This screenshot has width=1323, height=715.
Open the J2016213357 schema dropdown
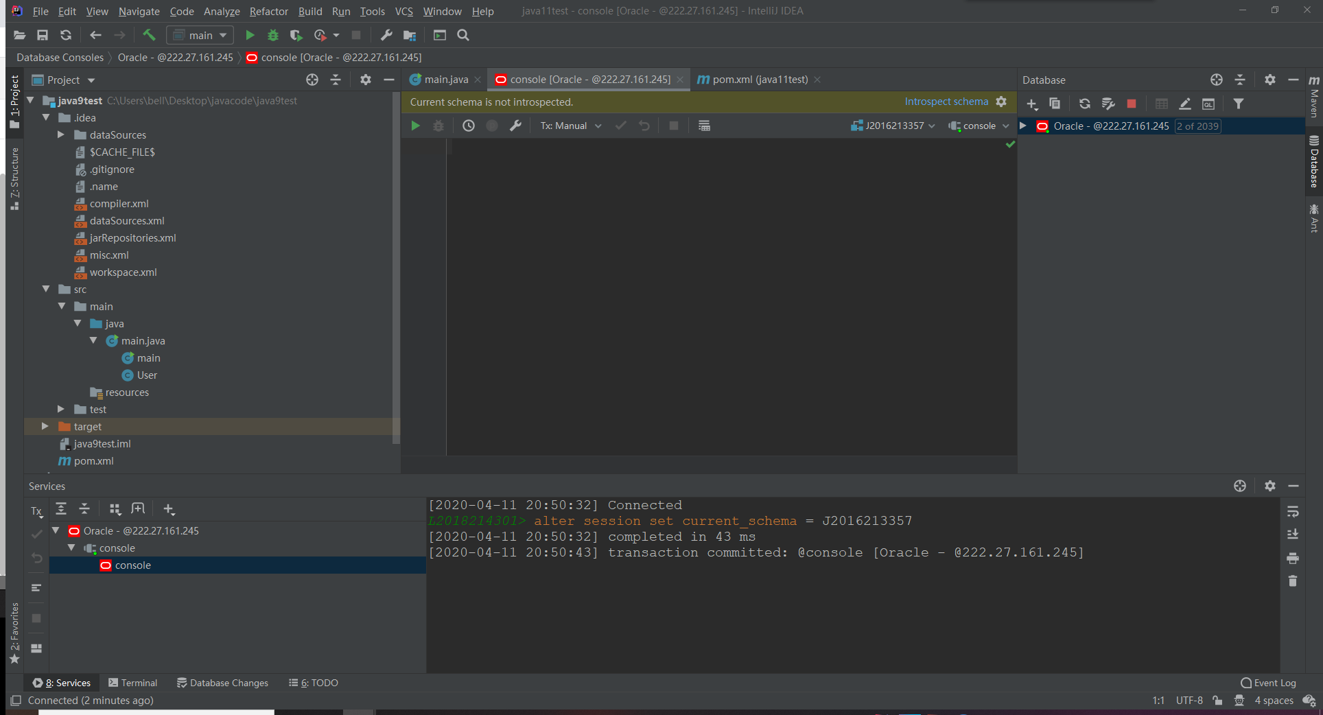(893, 126)
